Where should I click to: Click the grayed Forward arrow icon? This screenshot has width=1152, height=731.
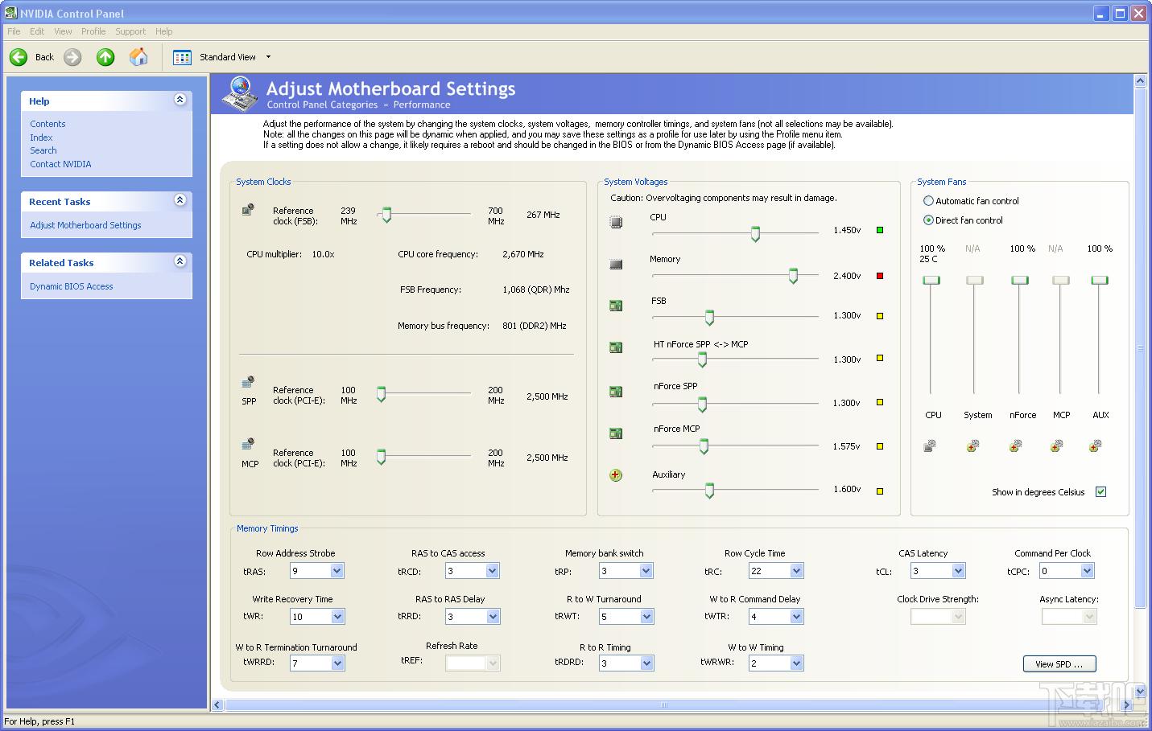72,57
